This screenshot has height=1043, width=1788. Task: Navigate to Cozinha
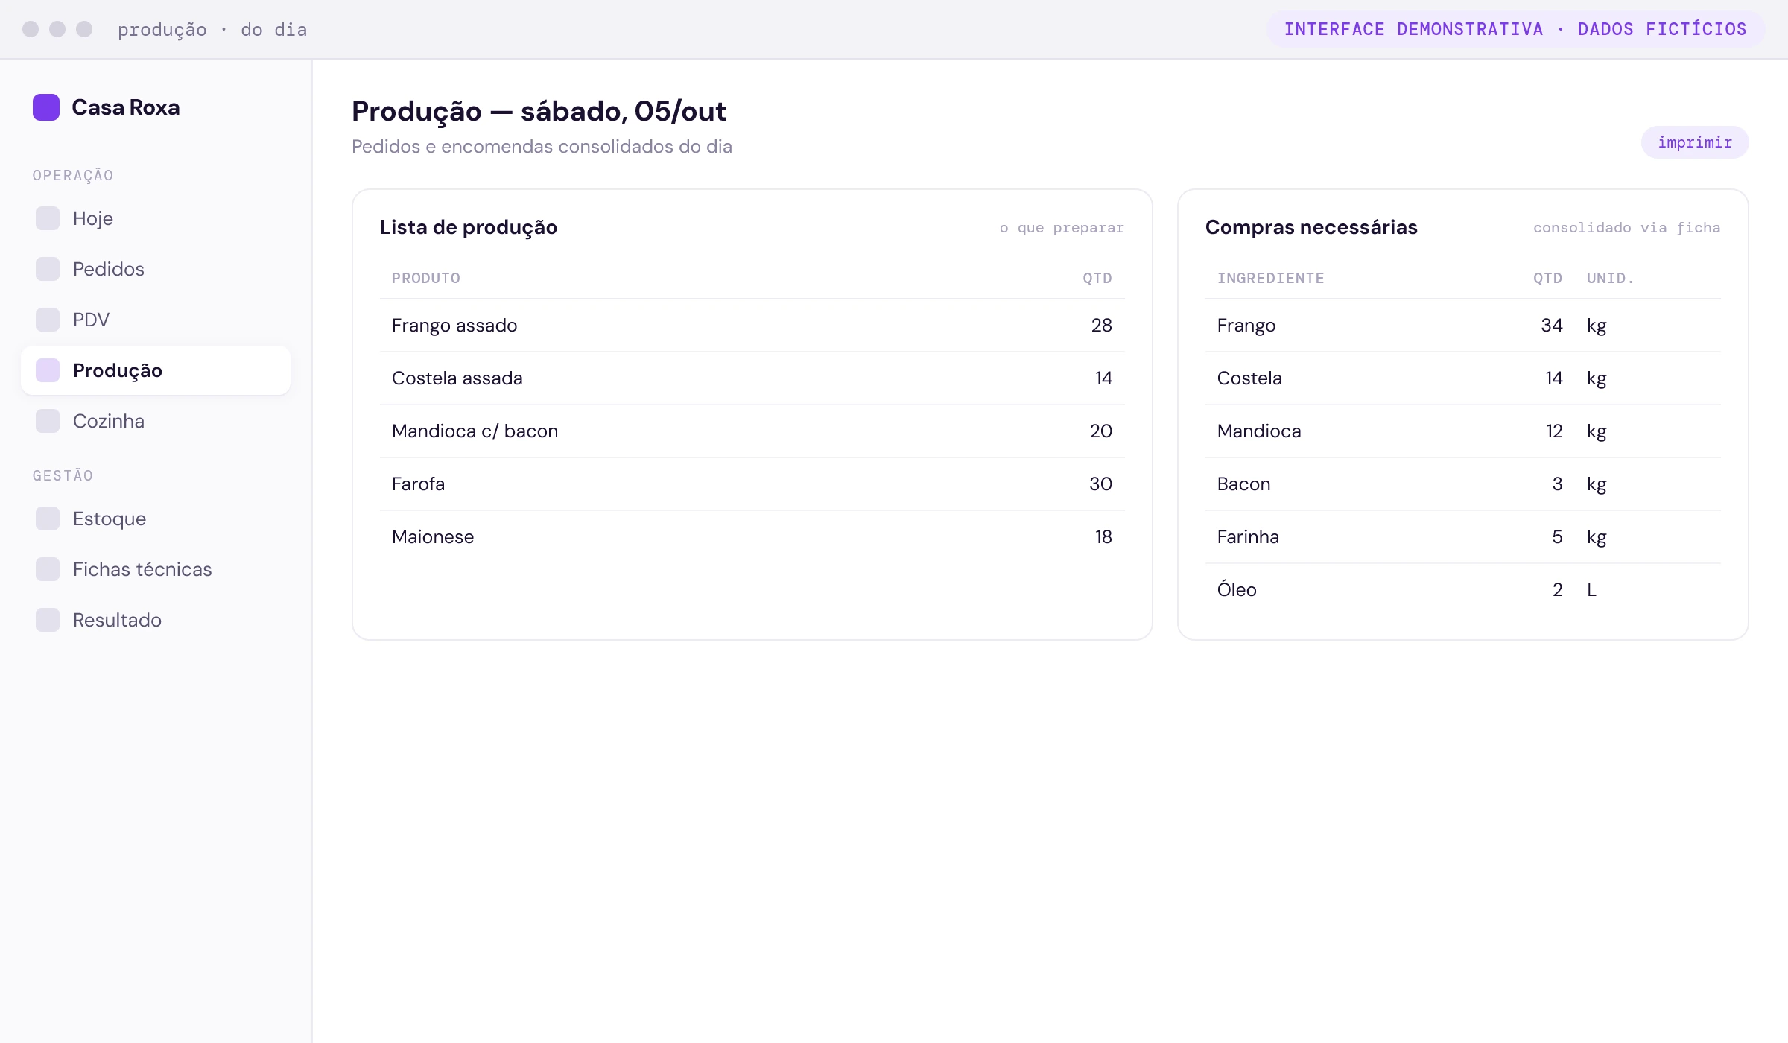click(x=156, y=421)
